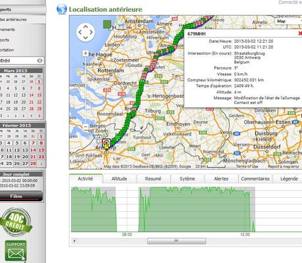Click the map zoom slider track
302x263 pixels.
[x=85, y=90]
